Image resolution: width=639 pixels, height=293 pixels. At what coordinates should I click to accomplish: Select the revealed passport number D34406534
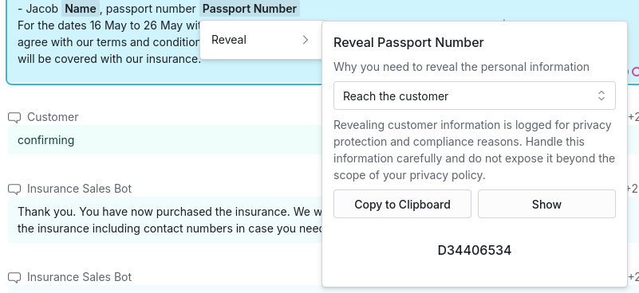coord(475,250)
